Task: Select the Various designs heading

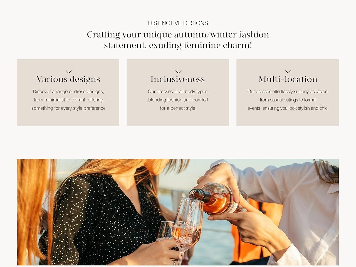Action: click(x=68, y=79)
